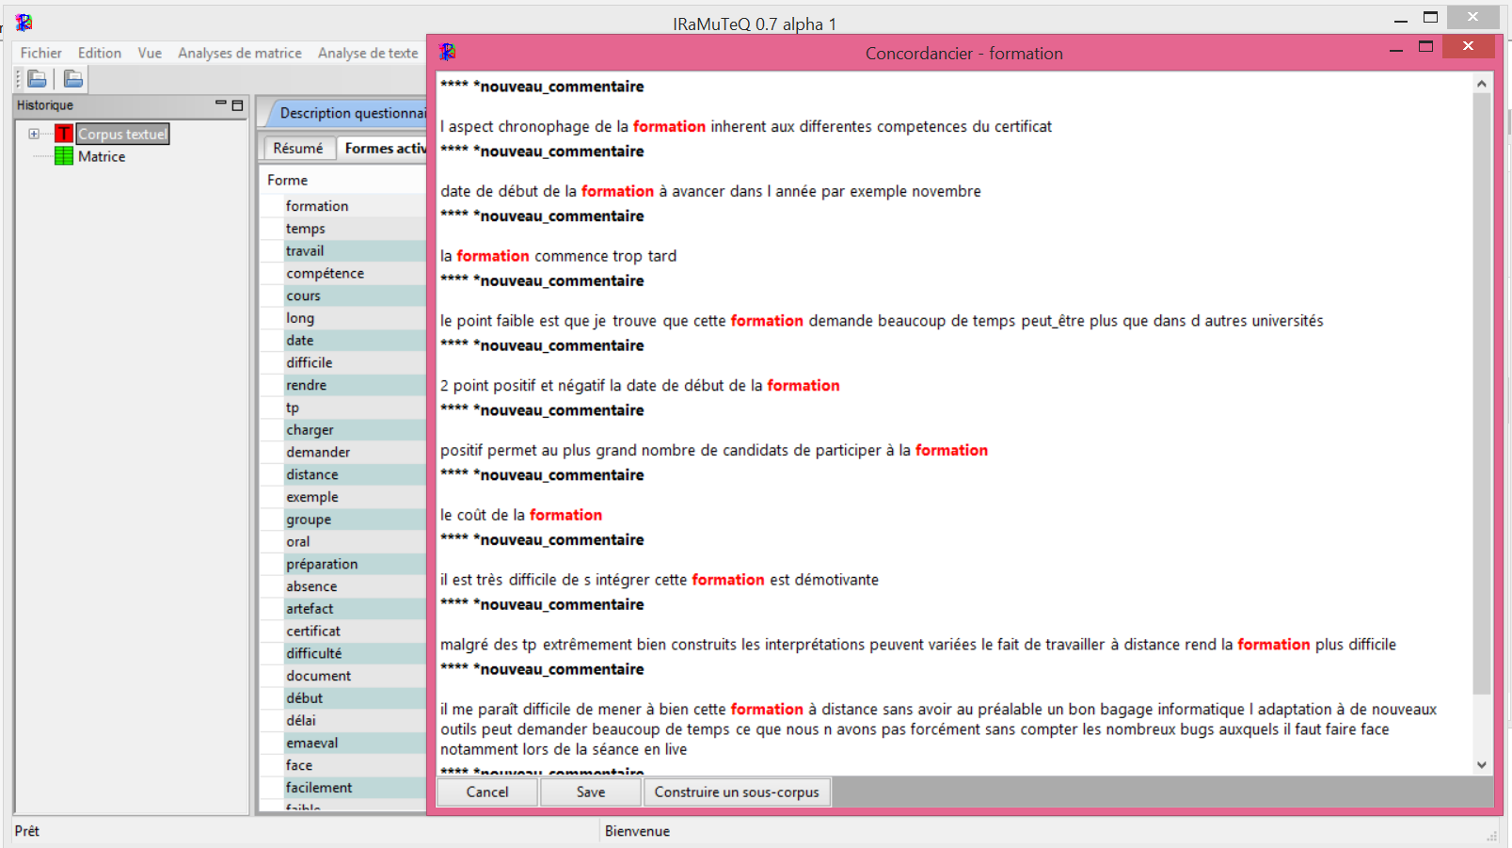This screenshot has height=848, width=1512.
Task: Select the Description questionnaire tab
Action: pyautogui.click(x=352, y=113)
